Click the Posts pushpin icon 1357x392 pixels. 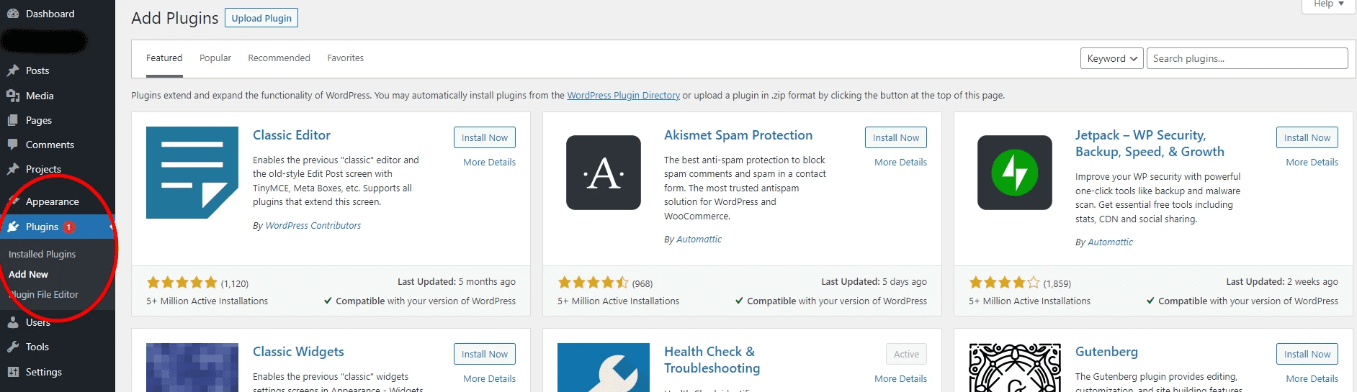pos(13,70)
